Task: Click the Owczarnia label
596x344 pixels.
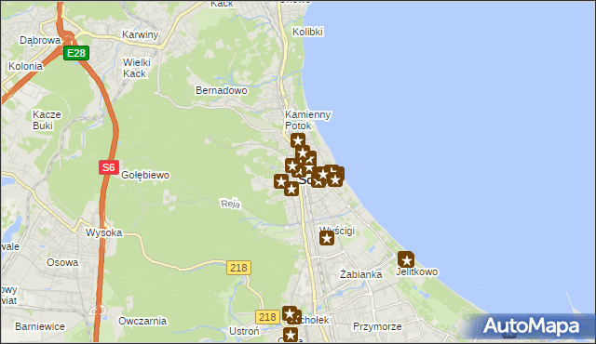Action: (x=142, y=321)
